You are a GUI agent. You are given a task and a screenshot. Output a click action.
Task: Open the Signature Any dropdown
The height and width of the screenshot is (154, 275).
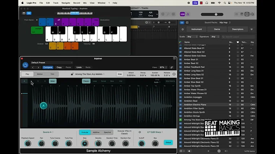pyautogui.click(x=215, y=37)
